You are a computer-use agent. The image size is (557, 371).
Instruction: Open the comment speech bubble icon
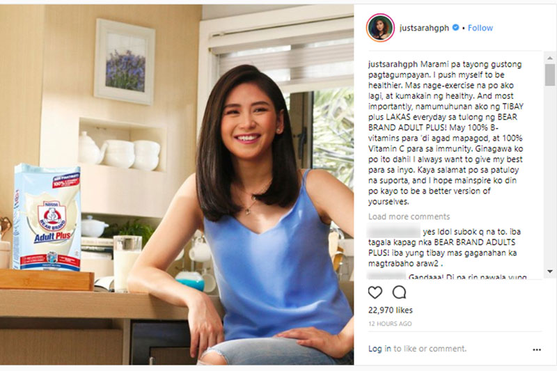point(399,292)
